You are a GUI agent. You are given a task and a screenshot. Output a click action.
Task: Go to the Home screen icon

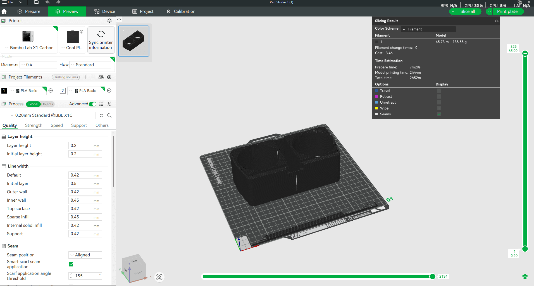tap(4, 11)
